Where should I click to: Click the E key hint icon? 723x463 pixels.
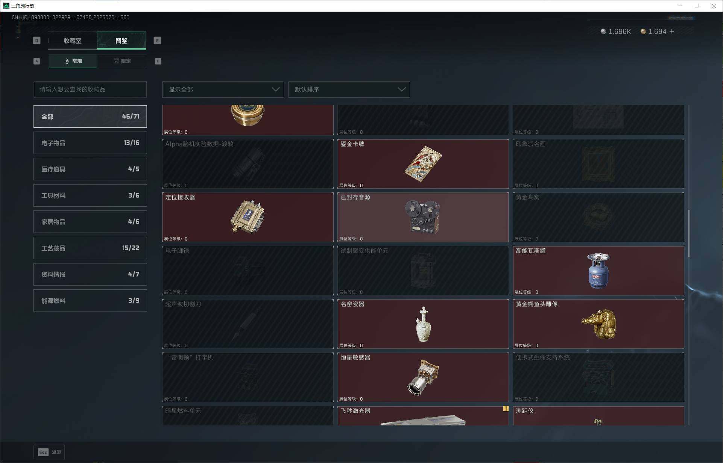coord(157,41)
